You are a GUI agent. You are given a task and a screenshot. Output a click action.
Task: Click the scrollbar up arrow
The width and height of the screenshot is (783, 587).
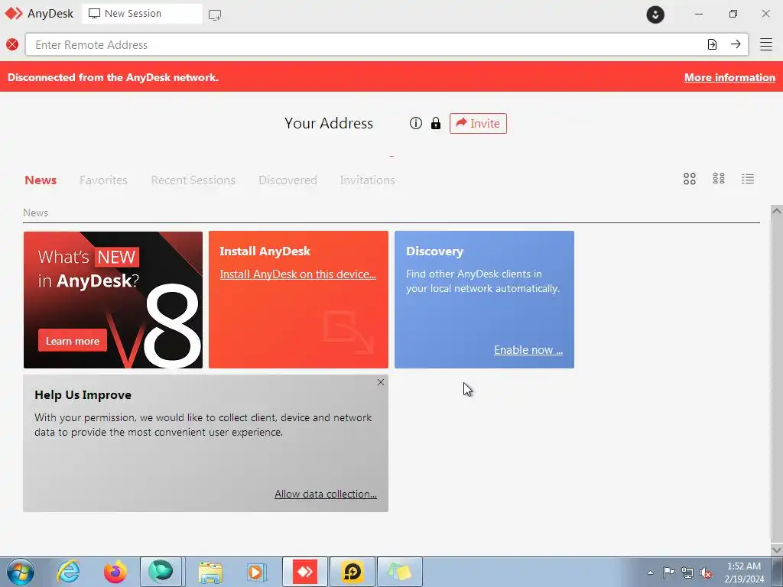(777, 211)
